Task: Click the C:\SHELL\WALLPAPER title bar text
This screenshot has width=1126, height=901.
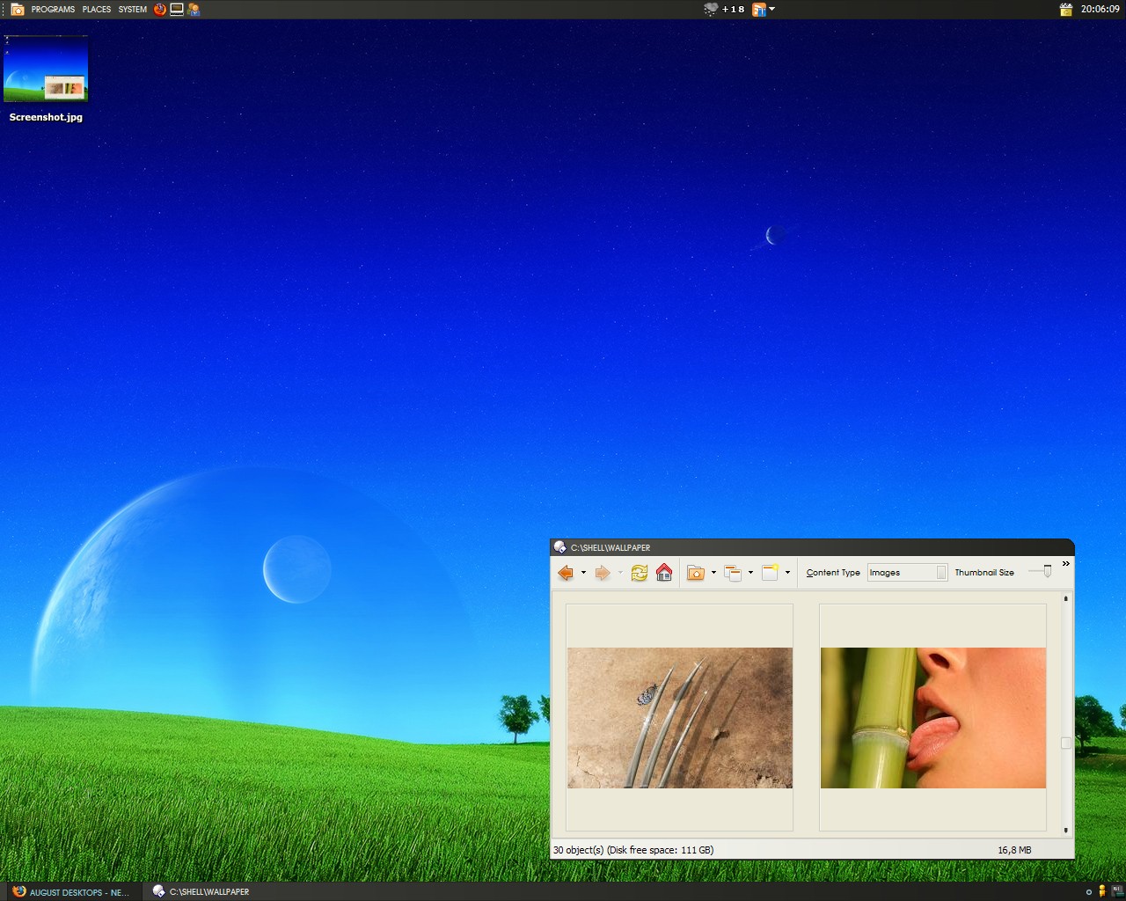Action: [611, 548]
